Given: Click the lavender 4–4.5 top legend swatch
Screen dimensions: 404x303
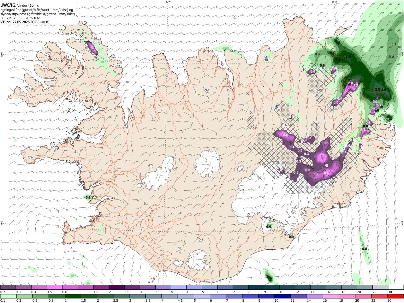Looking at the screenshot, I should coord(179,288).
